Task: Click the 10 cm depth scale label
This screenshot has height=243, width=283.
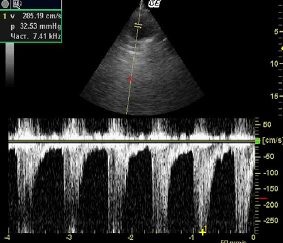Action: point(274,63)
